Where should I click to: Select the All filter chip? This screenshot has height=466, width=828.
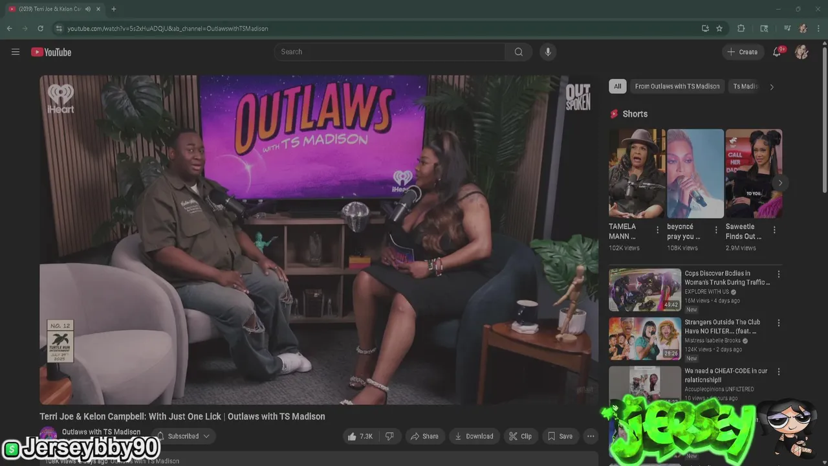[x=618, y=86]
